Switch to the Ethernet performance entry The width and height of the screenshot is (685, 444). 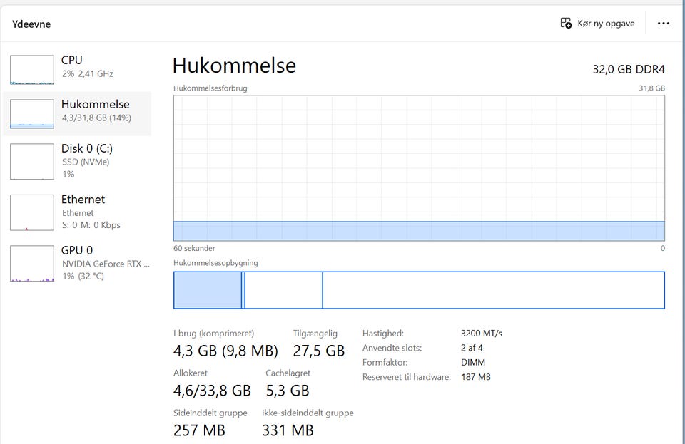[77, 212]
